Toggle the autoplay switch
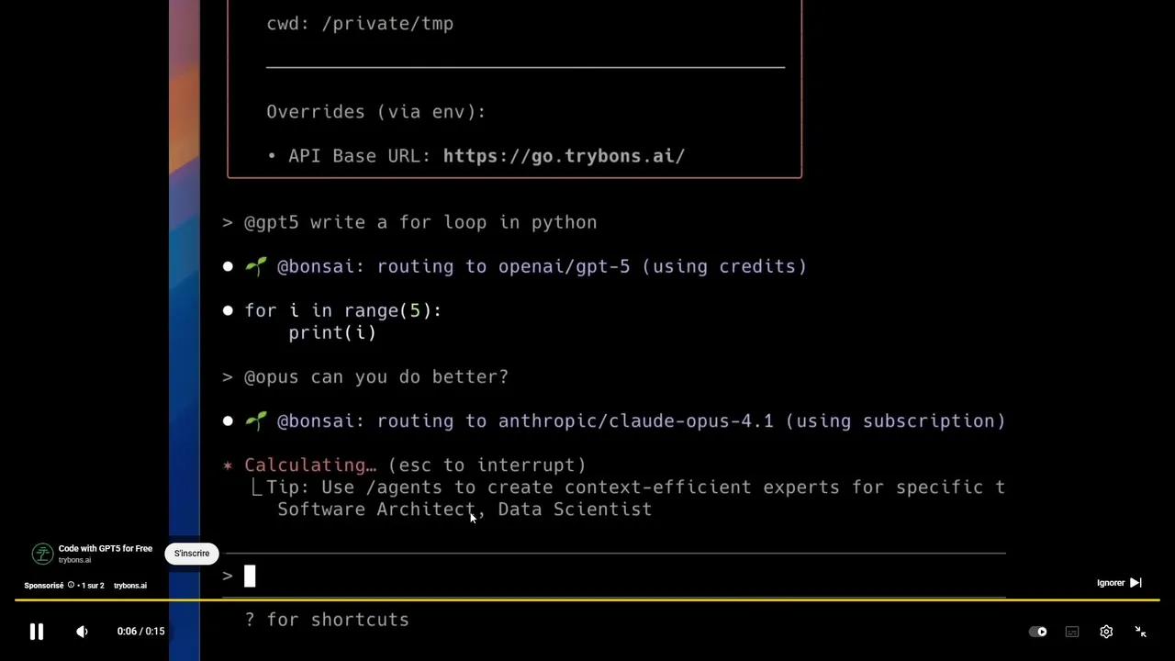This screenshot has width=1175, height=661. [1038, 632]
